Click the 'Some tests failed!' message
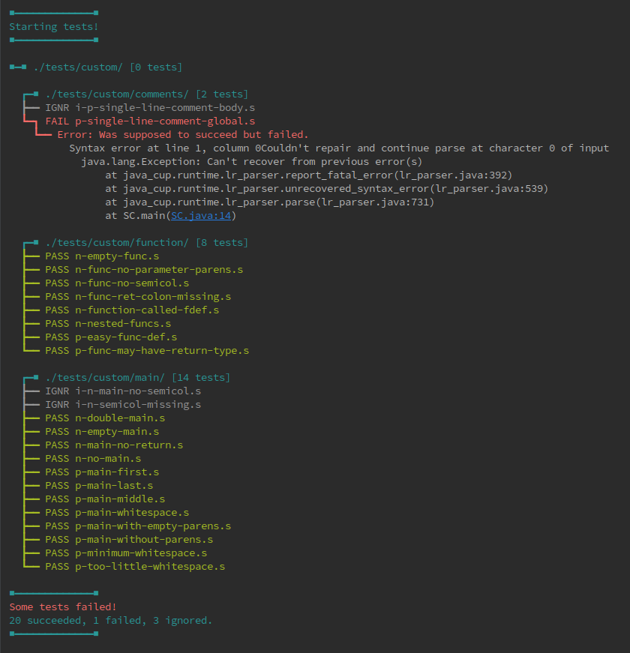Viewport: 630px width, 653px height. 63,607
